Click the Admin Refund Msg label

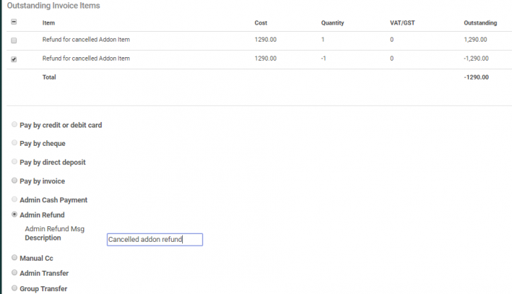(x=54, y=229)
